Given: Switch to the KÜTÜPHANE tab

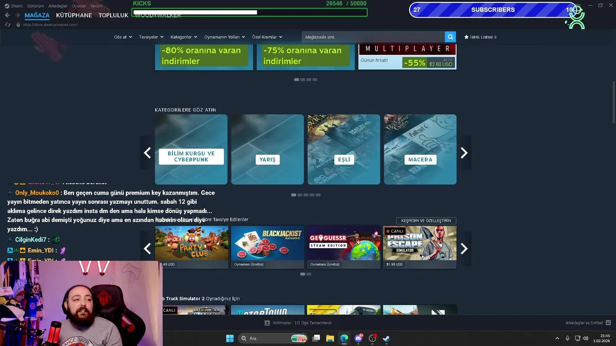Looking at the screenshot, I should click(x=74, y=15).
